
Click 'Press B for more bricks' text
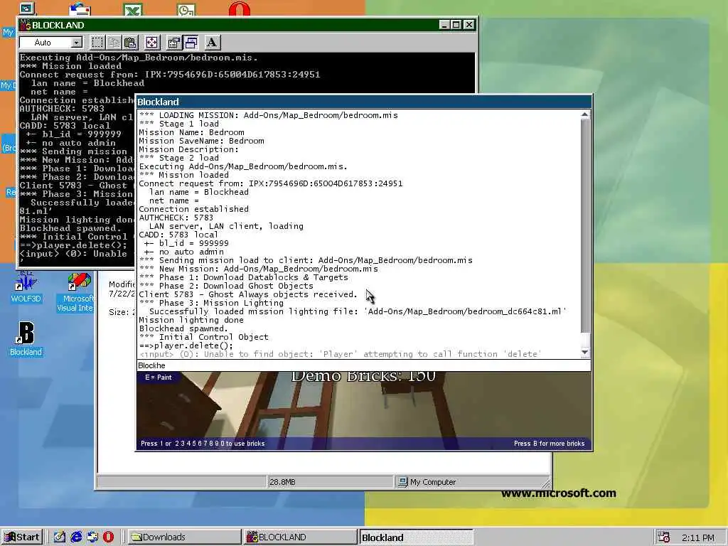(550, 444)
